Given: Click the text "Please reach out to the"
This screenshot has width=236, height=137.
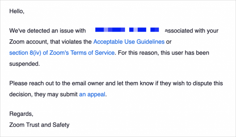Looking at the screenshot, I should pos(38,84).
